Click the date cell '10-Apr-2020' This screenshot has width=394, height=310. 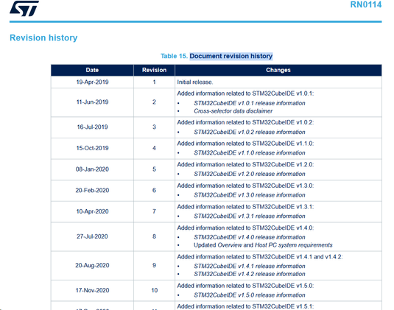point(92,211)
